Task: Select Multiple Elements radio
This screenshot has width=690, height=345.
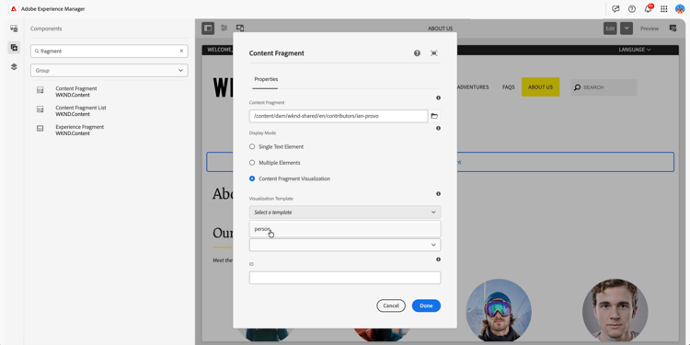Action: click(x=252, y=163)
